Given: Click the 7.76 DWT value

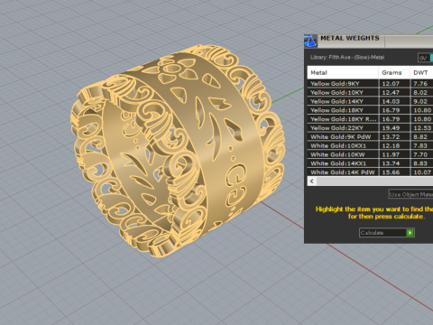Looking at the screenshot, I should [x=420, y=84].
